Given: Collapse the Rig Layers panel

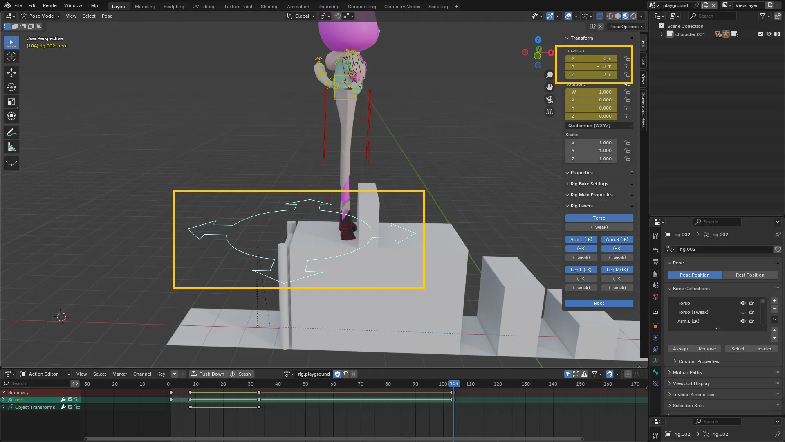Looking at the screenshot, I should [x=581, y=206].
